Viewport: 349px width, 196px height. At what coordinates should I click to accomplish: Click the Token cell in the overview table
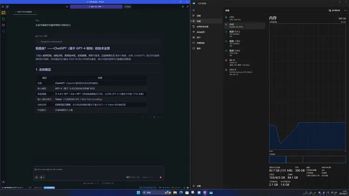point(100,99)
